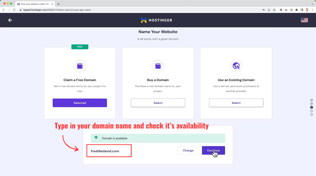Click Select under Buy a Domain
This screenshot has height=176, width=316.
click(x=158, y=103)
